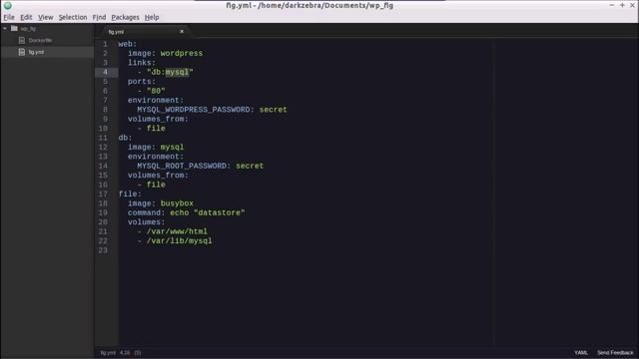Open the Packages menu
639x359 pixels.
(125, 17)
